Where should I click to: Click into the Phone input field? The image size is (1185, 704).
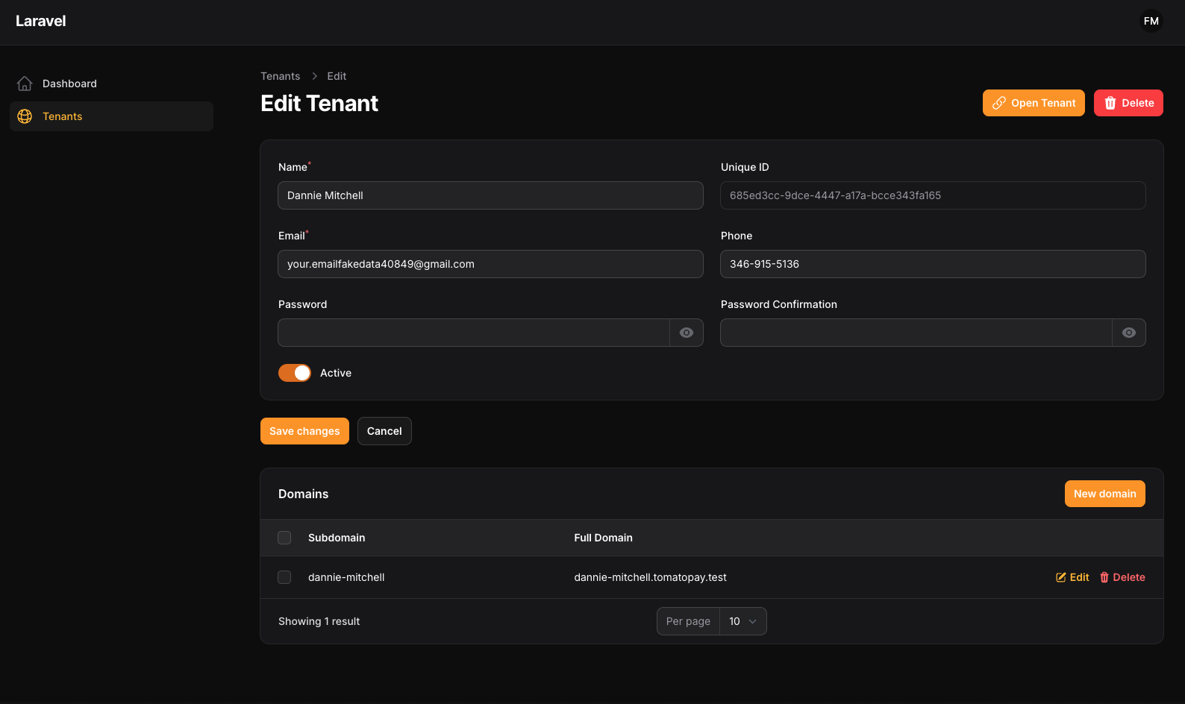[x=932, y=264]
